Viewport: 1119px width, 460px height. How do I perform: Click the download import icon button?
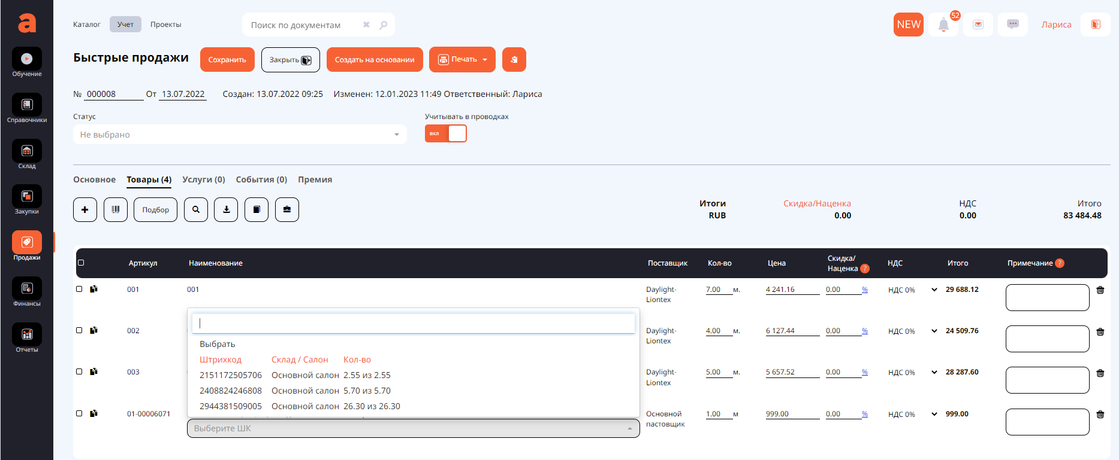click(226, 210)
